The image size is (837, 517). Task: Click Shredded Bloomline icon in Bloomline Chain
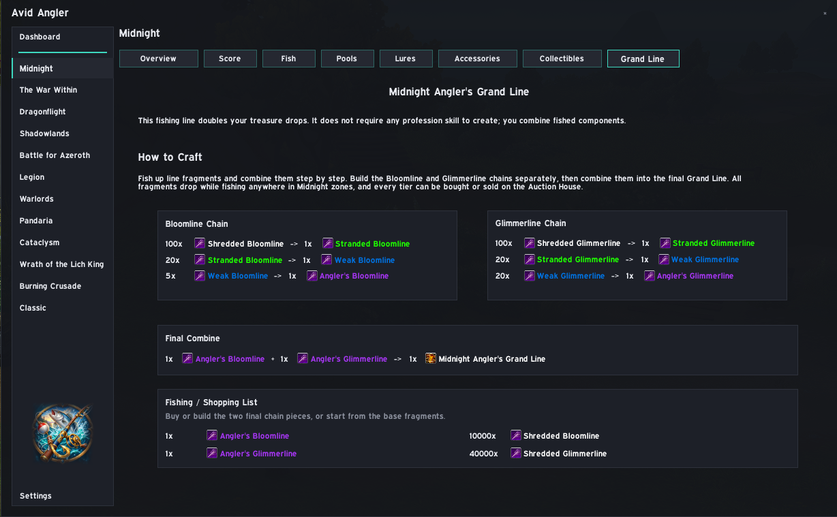click(200, 243)
